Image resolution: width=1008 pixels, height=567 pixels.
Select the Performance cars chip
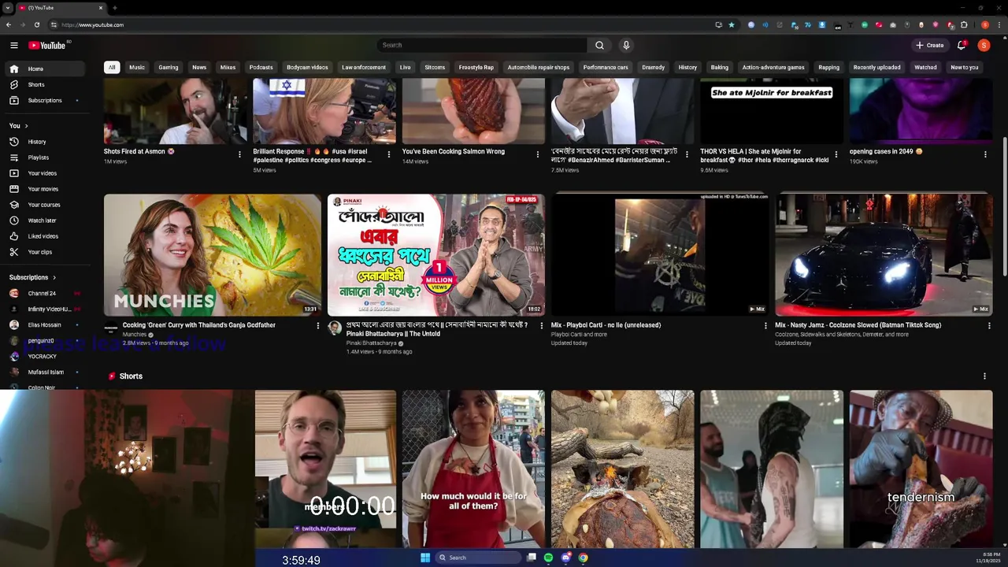(x=606, y=68)
